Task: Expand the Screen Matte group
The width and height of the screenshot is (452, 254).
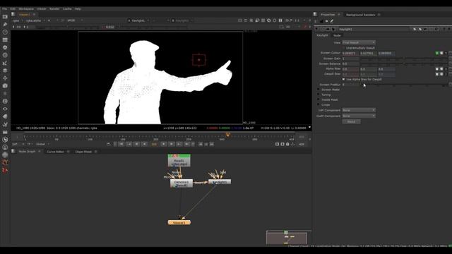Action: [319, 90]
